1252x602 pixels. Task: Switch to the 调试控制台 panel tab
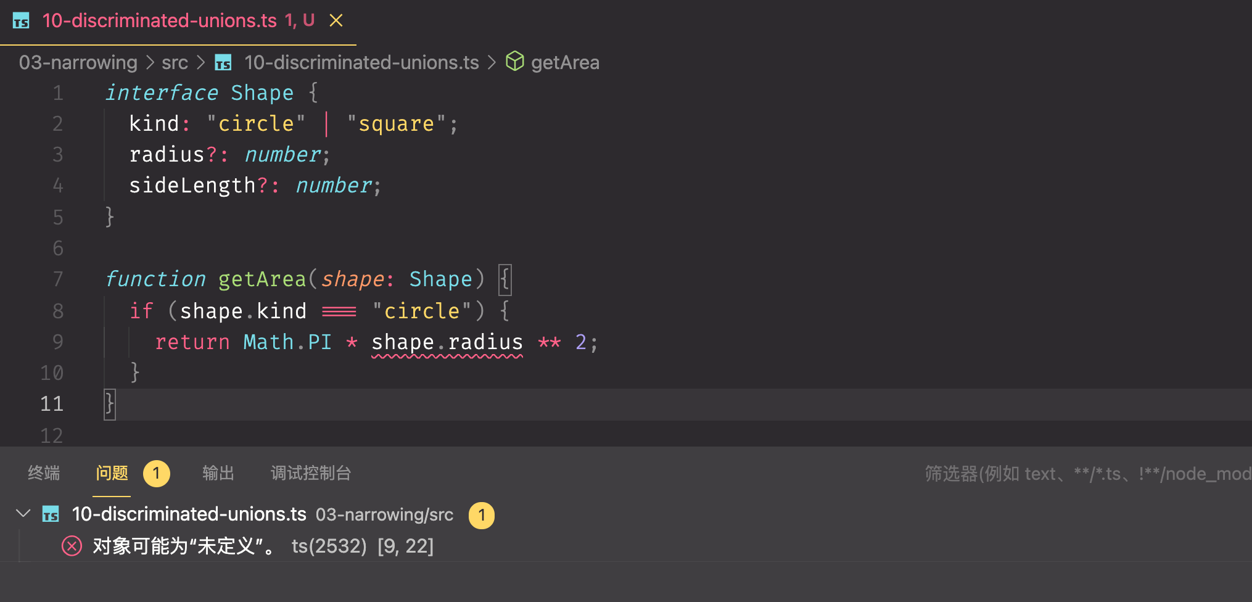point(311,473)
